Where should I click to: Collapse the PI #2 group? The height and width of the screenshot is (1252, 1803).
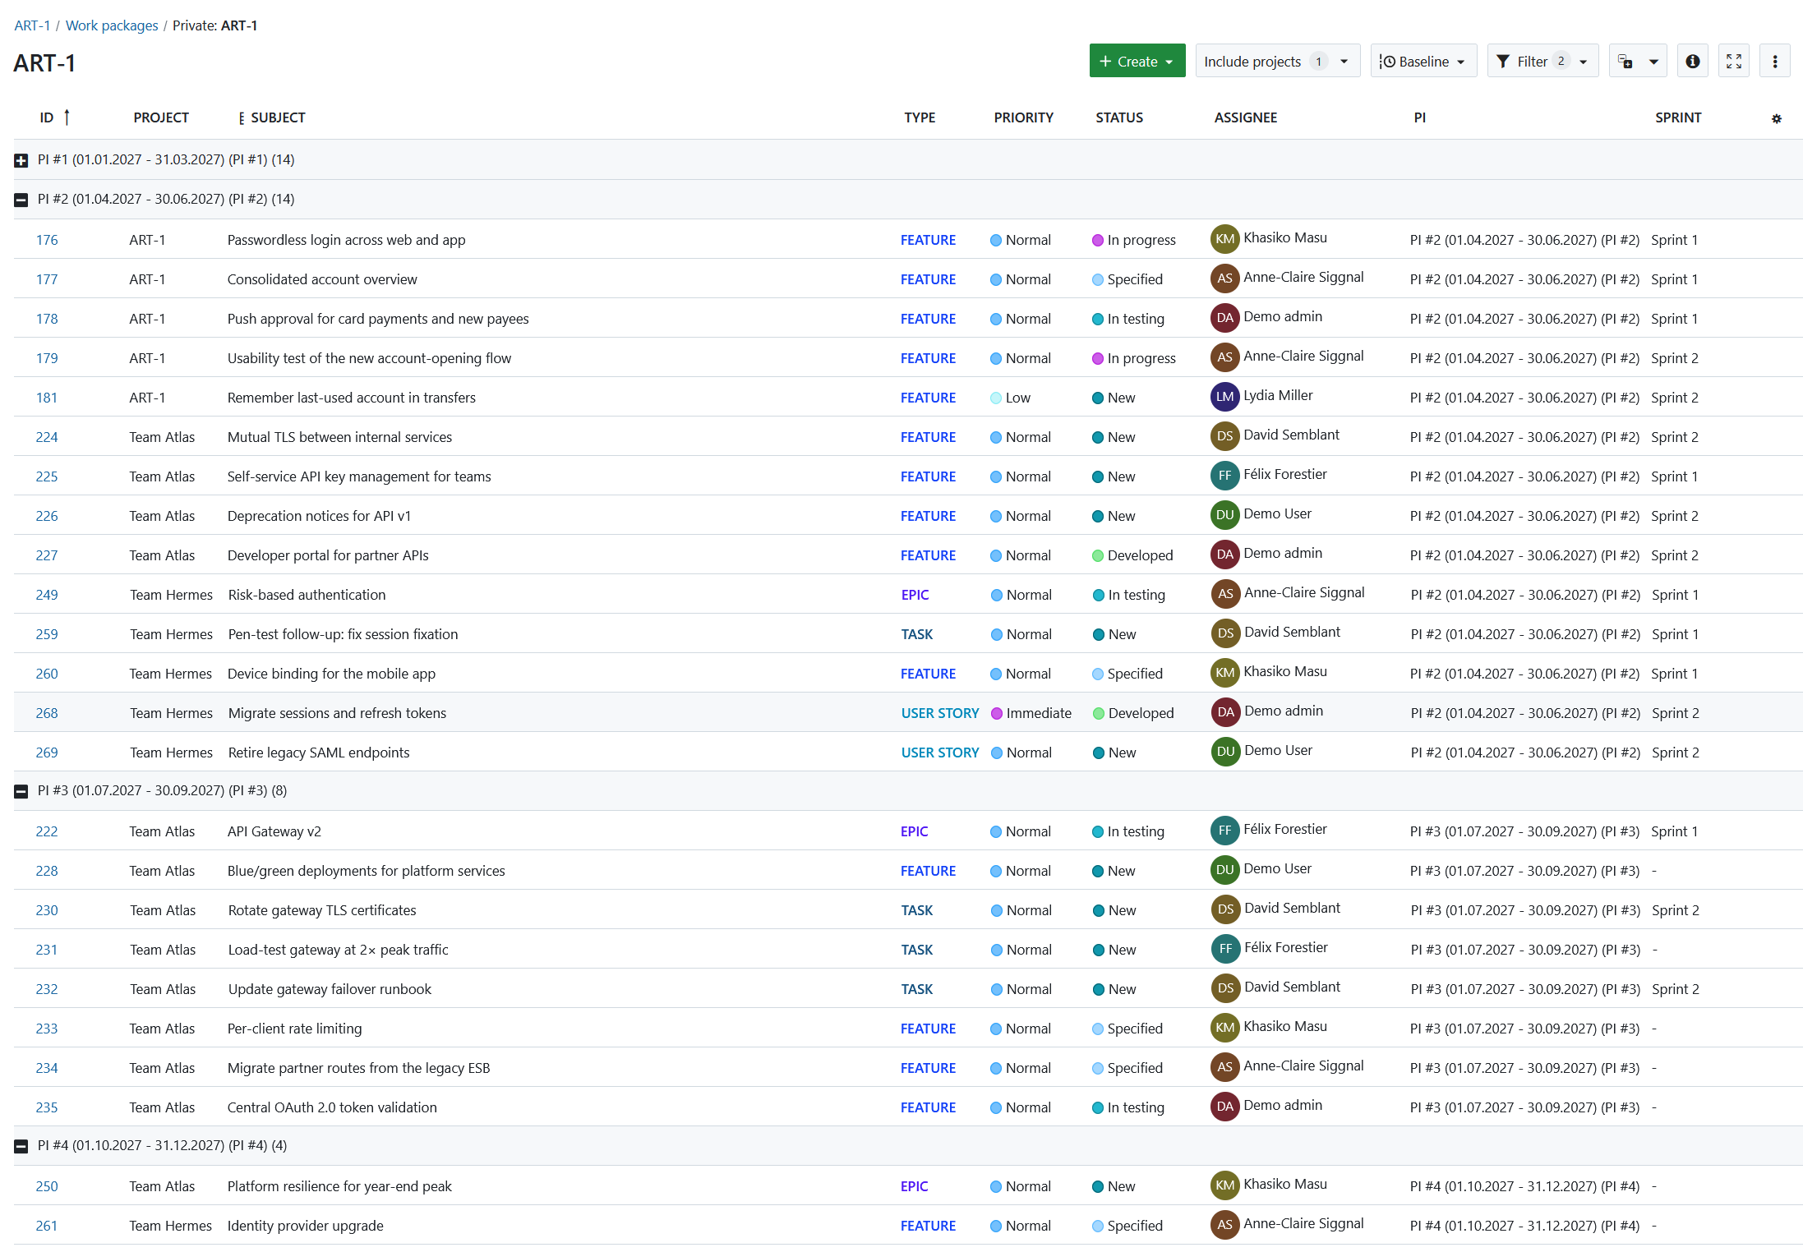[x=21, y=200]
